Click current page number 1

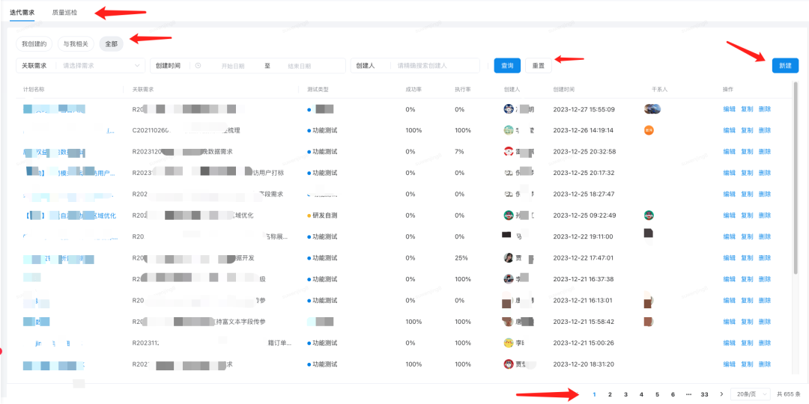coord(594,394)
